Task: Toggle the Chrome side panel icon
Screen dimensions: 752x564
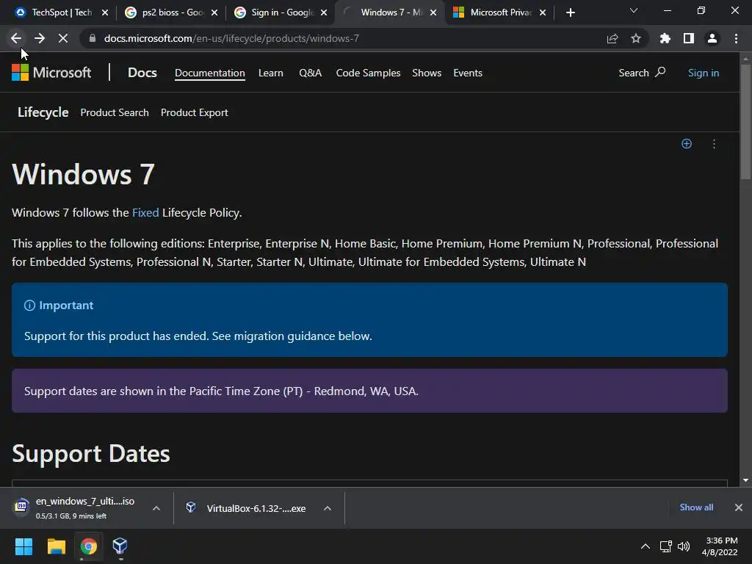Action: (x=689, y=38)
